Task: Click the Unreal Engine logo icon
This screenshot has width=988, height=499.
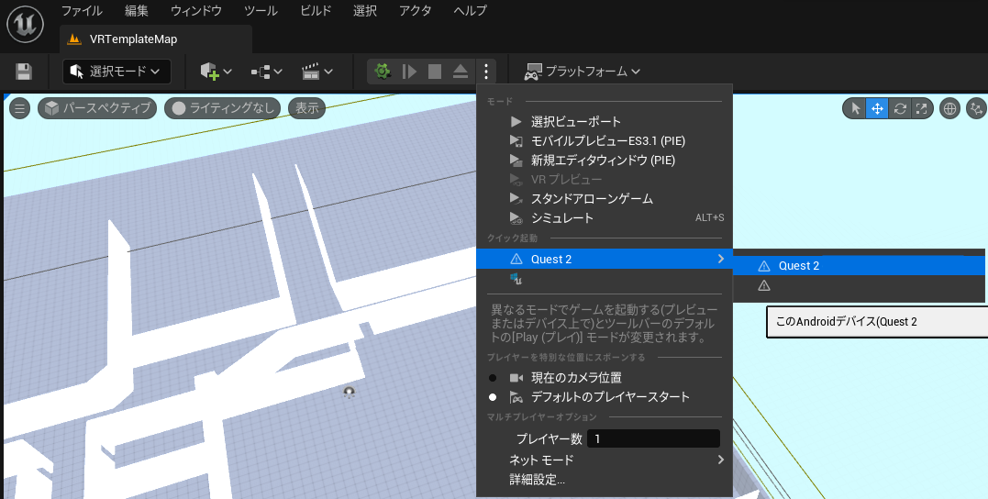Action: [x=25, y=24]
